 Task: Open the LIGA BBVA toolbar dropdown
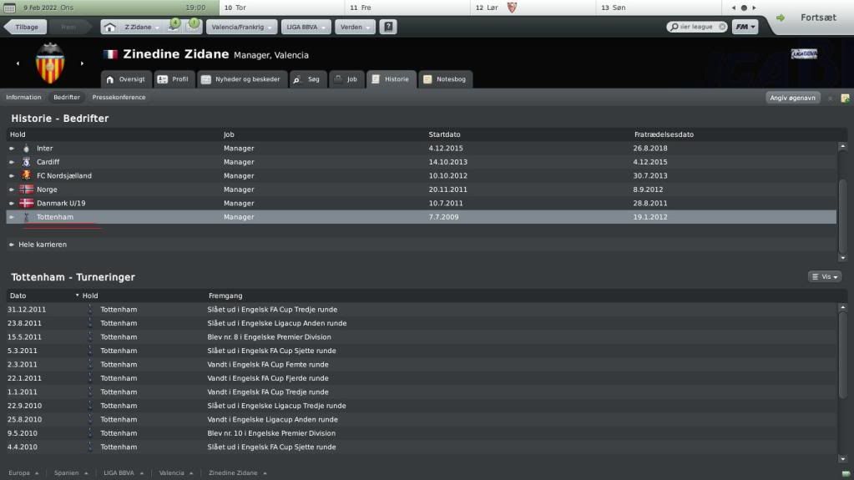[x=306, y=27]
